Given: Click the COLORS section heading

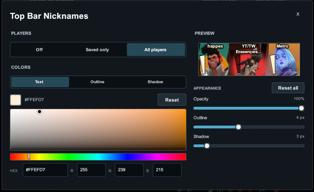Looking at the screenshot, I should [21, 67].
